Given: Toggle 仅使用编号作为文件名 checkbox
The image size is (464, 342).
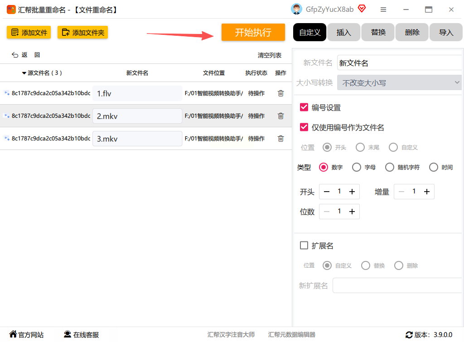Looking at the screenshot, I should coord(304,127).
